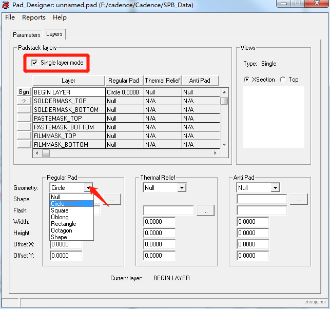Click the layer list vertical scrollbar thumb
The height and width of the screenshot is (309, 330).
click(x=224, y=101)
